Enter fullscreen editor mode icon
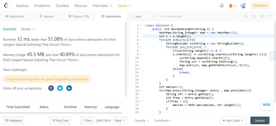This screenshot has width=276, height=126. pyautogui.click(x=269, y=16)
